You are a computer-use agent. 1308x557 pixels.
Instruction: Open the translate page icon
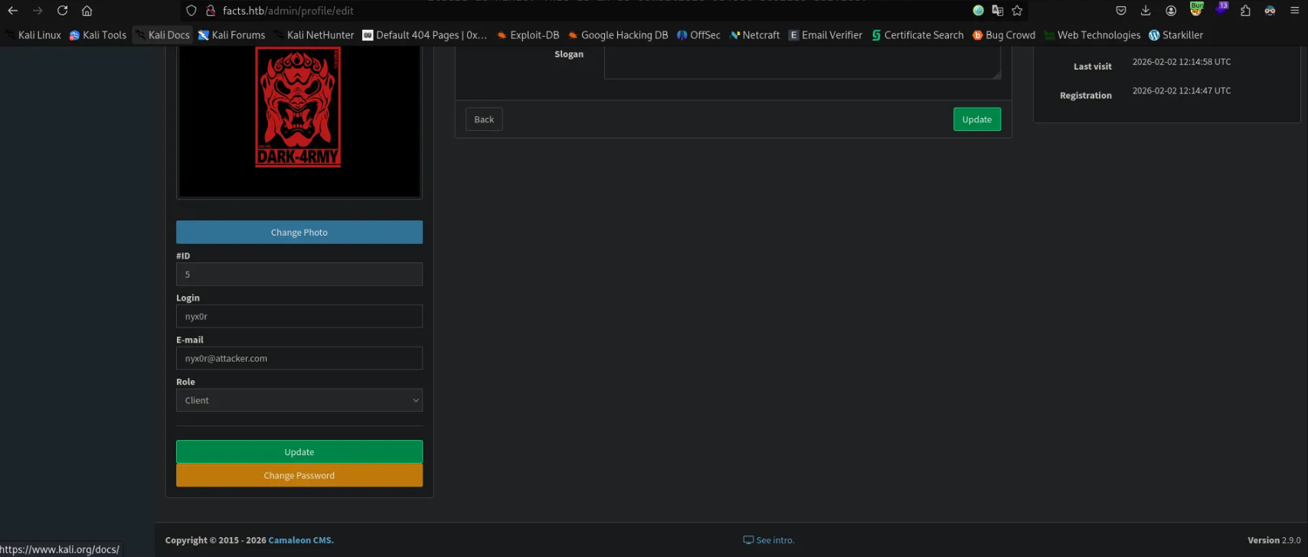coord(997,11)
